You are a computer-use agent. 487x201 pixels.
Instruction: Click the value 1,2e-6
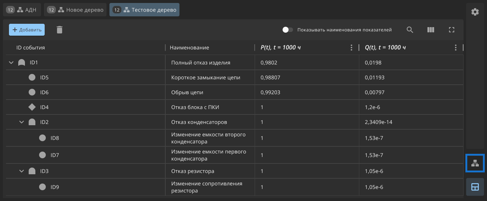pos(373,107)
